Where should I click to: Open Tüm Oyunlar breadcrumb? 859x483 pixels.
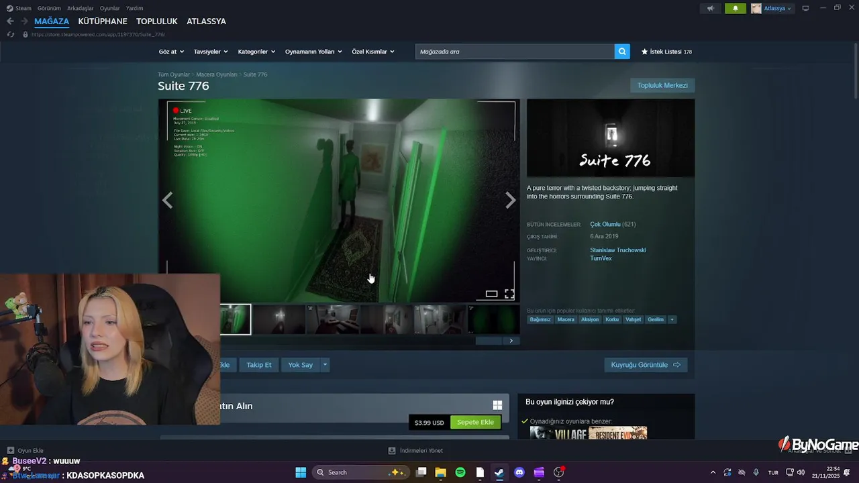[174, 74]
